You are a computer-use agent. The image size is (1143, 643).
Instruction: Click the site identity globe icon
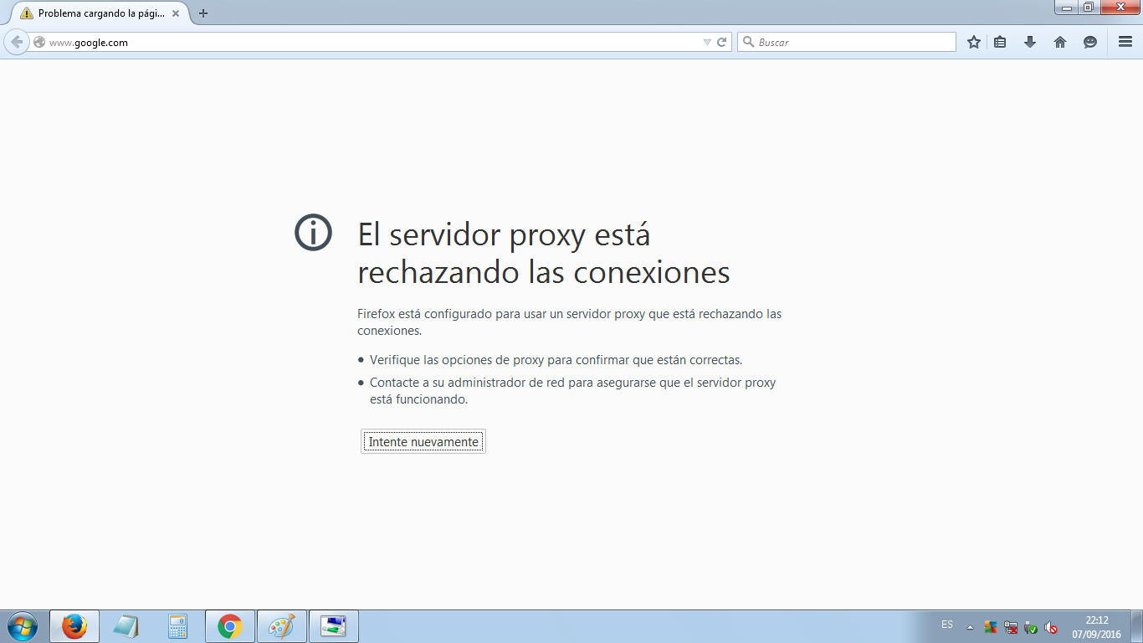click(39, 42)
